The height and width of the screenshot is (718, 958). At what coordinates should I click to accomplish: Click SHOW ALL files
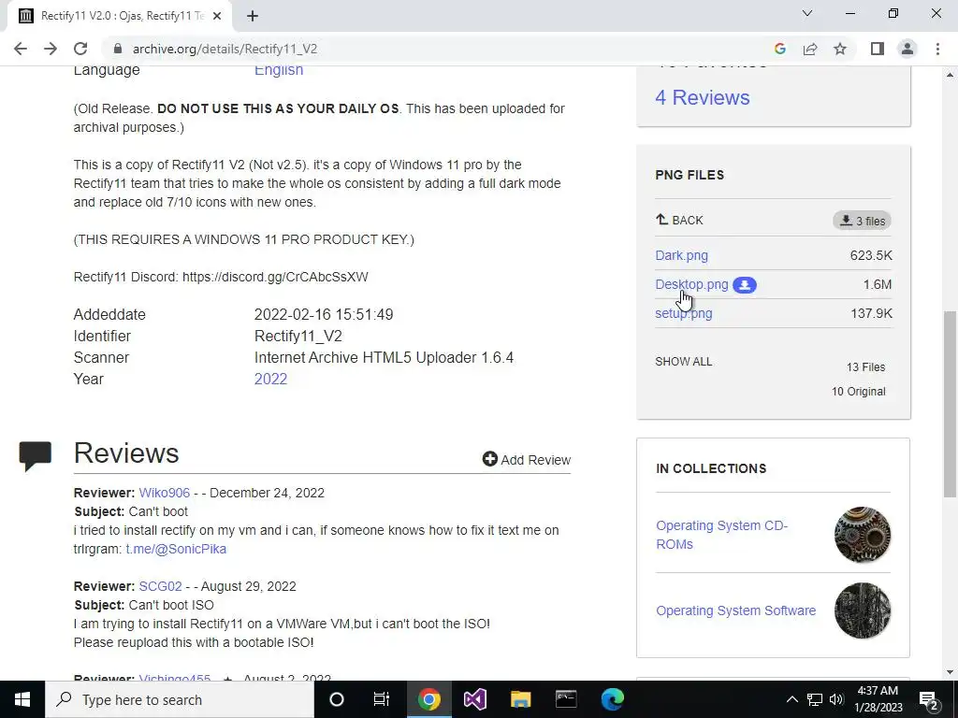pyautogui.click(x=684, y=362)
